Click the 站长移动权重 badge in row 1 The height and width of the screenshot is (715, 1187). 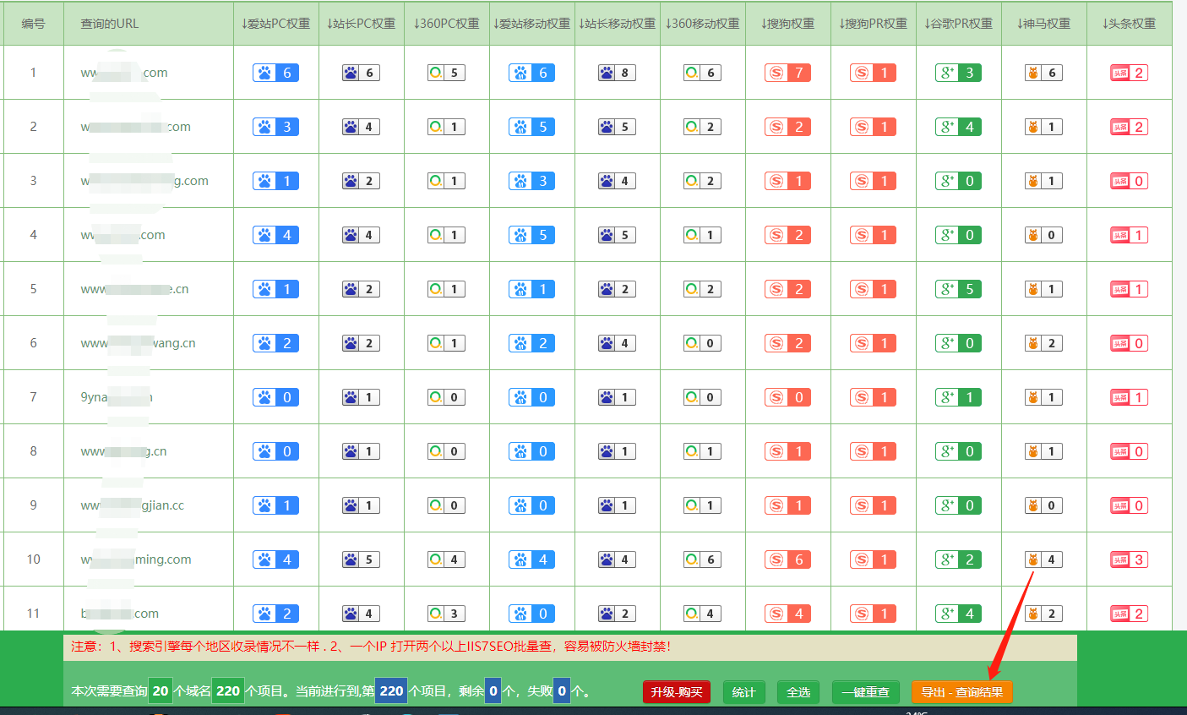(617, 73)
